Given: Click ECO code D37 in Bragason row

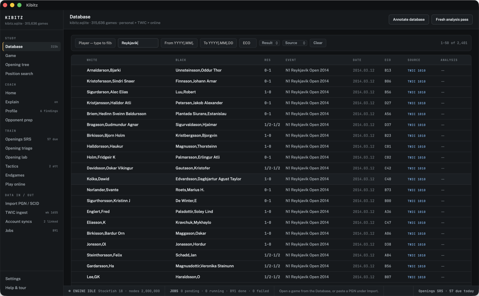Looking at the screenshot, I should point(388,125).
